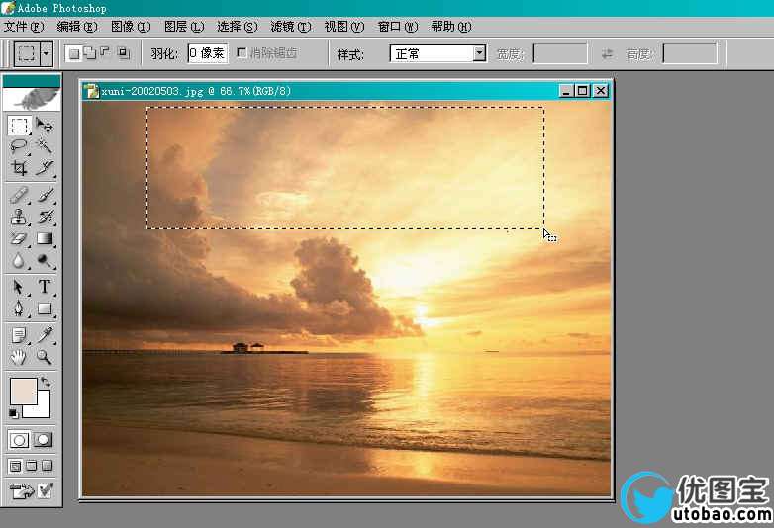The height and width of the screenshot is (528, 774).
Task: Click the foreground color swatch
Action: click(x=23, y=392)
